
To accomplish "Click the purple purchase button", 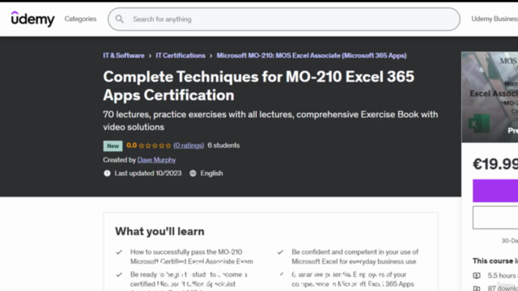I will 495,191.
